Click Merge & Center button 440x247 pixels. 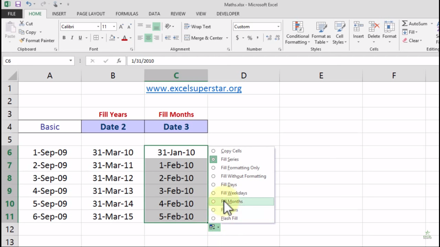[x=204, y=38]
